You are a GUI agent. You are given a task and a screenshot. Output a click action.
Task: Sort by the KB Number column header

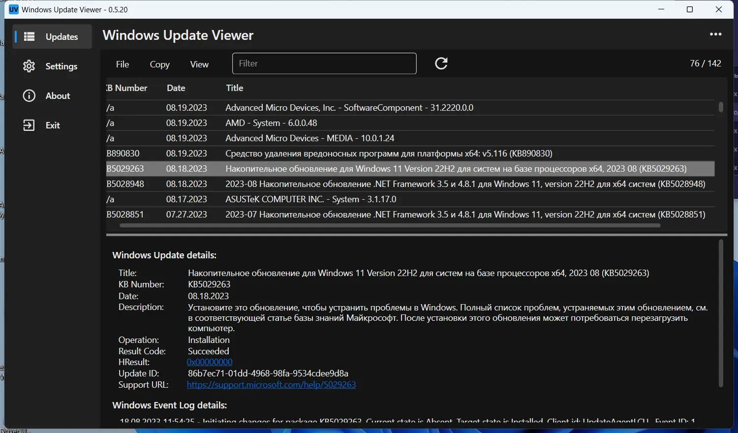click(127, 88)
